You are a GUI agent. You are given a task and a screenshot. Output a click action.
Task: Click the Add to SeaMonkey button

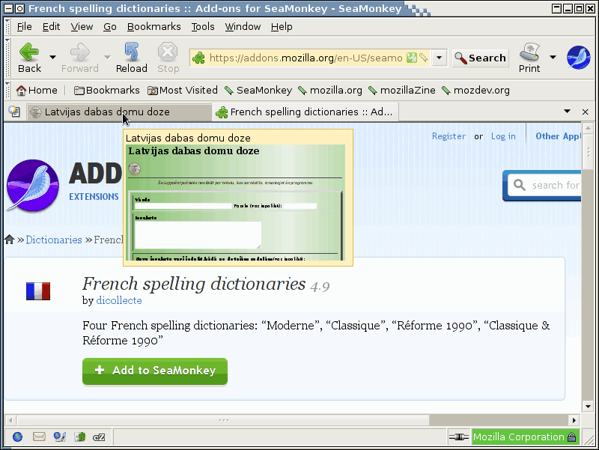[x=155, y=371]
